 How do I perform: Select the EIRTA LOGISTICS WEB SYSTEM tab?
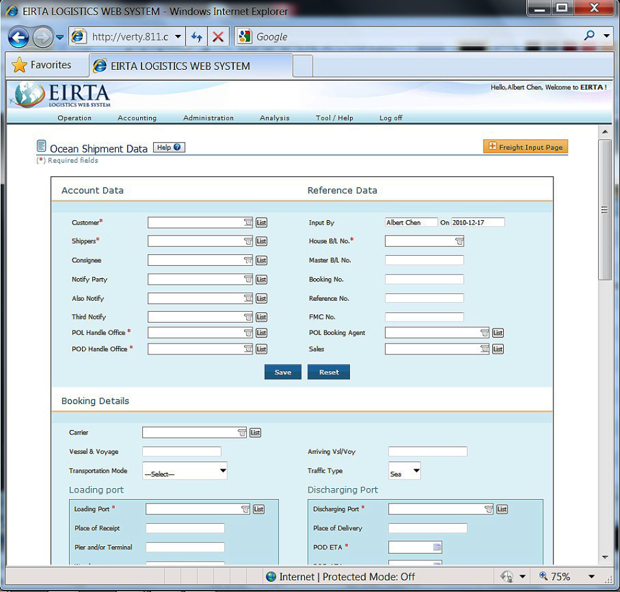coord(191,66)
